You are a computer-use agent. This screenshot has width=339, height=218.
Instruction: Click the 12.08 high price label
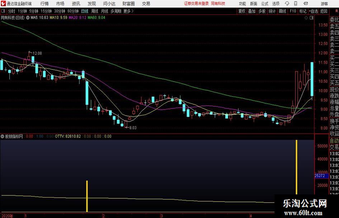37,53
